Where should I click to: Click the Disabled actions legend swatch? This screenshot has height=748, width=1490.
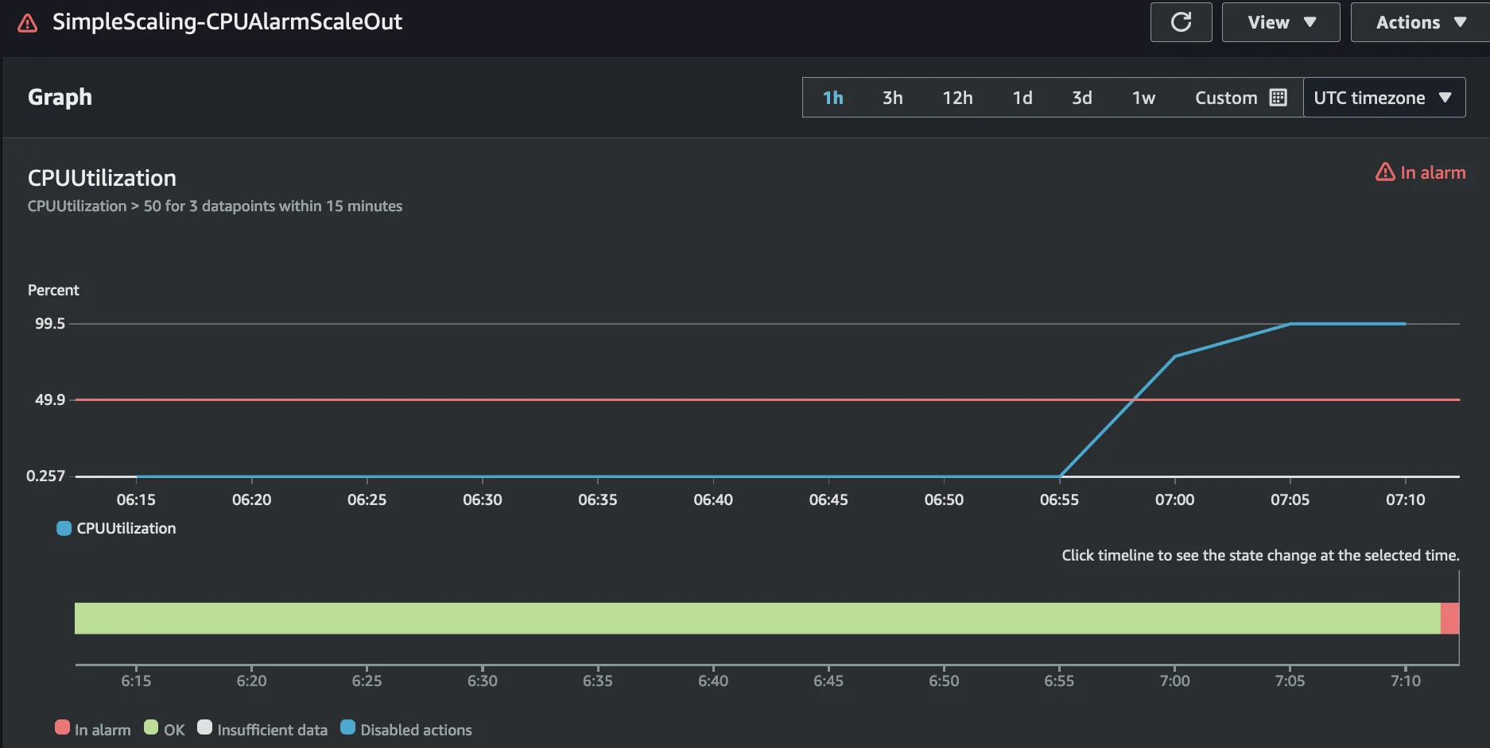point(347,727)
